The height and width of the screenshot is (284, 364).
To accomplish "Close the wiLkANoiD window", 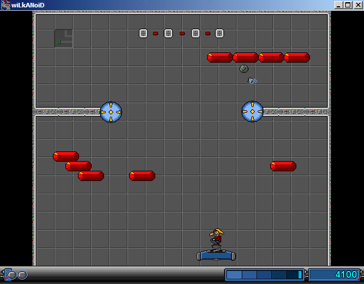I will tap(358, 5).
